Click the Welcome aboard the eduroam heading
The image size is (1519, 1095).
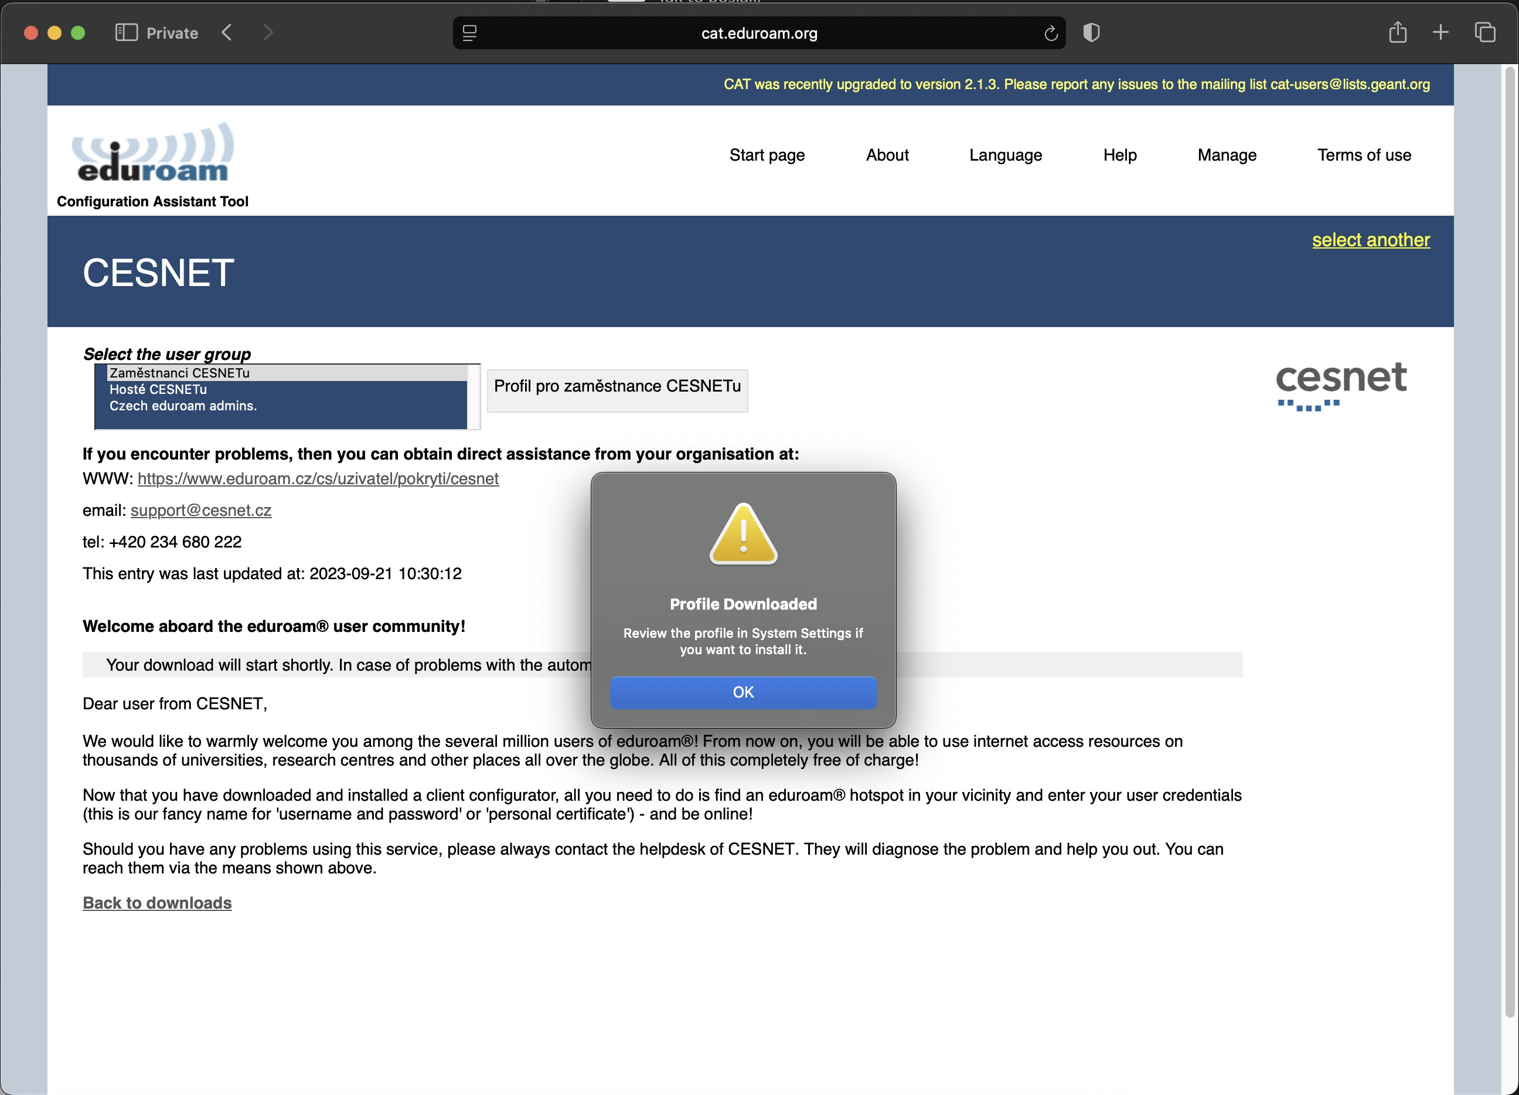tap(274, 626)
